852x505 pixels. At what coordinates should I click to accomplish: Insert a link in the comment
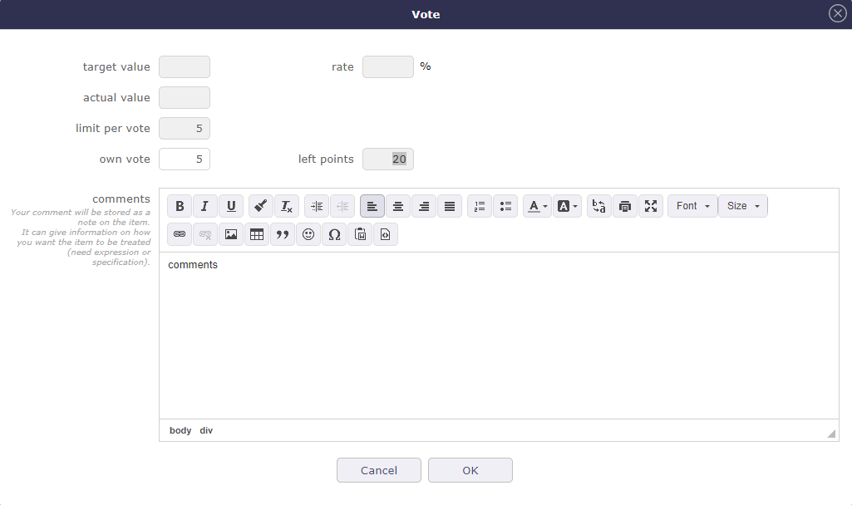(x=180, y=235)
